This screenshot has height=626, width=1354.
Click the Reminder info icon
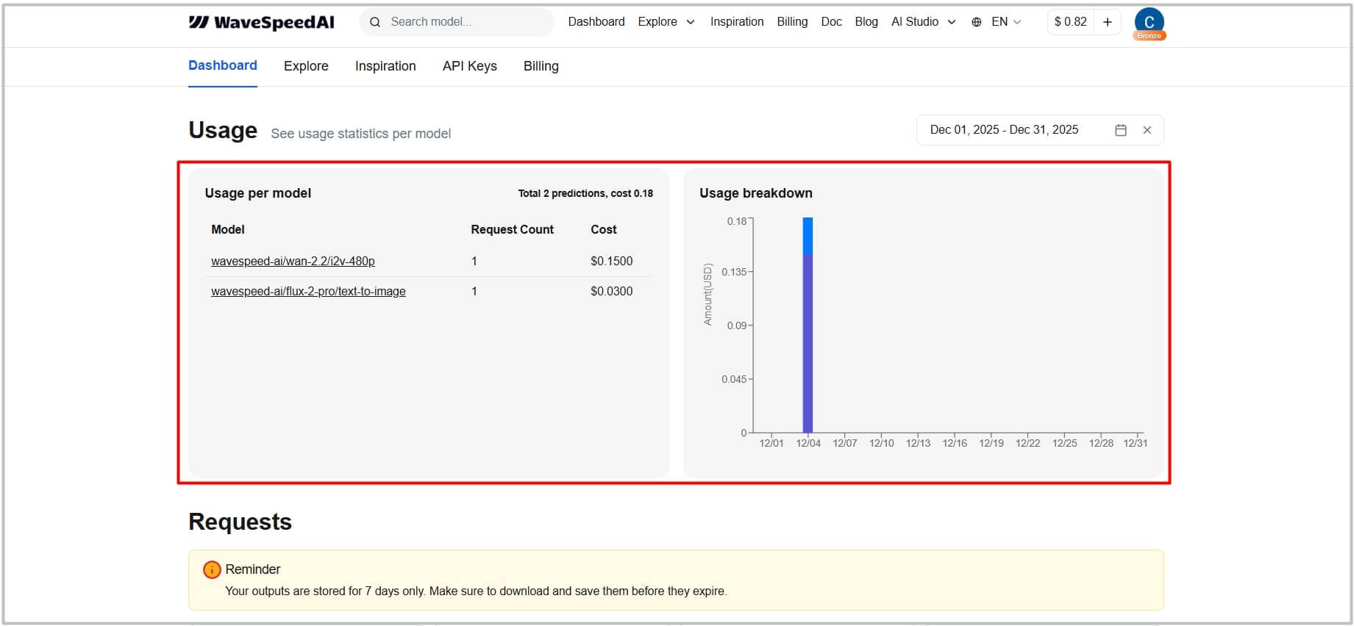[212, 569]
